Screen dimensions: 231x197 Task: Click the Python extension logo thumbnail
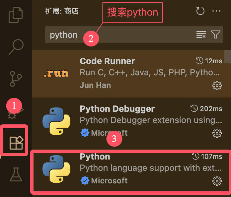56,169
